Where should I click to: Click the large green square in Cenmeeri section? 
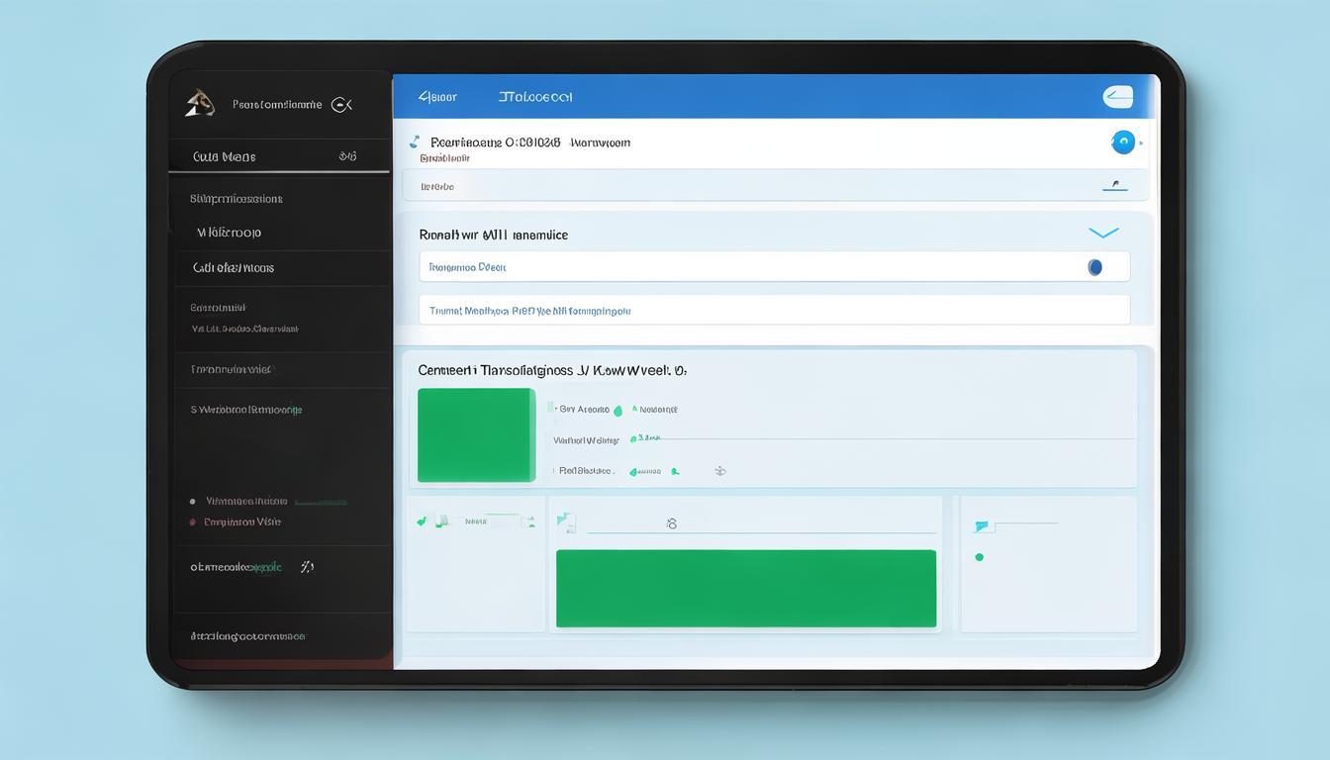476,434
